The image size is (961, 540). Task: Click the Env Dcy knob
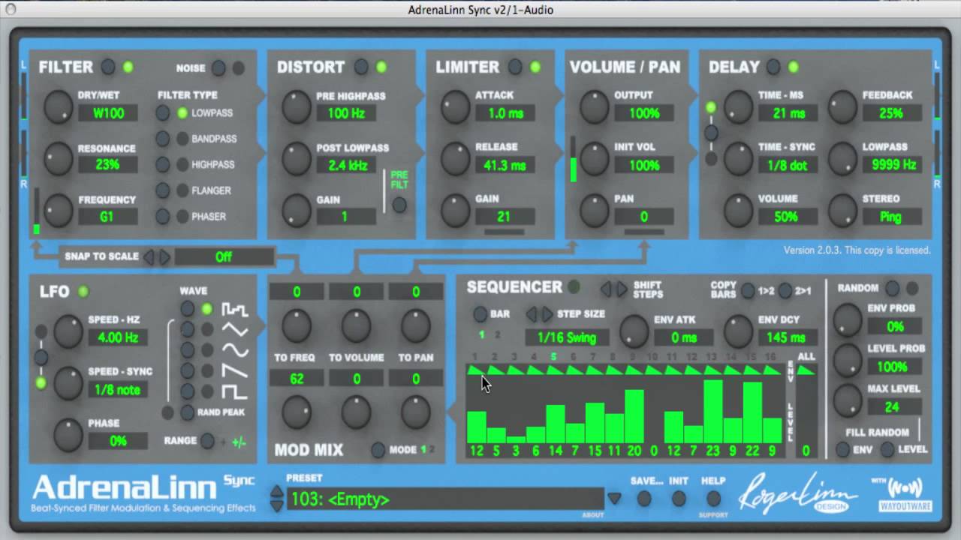click(738, 331)
